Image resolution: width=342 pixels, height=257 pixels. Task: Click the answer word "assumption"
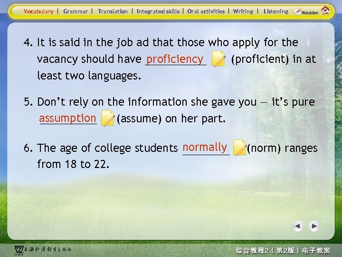67,118
